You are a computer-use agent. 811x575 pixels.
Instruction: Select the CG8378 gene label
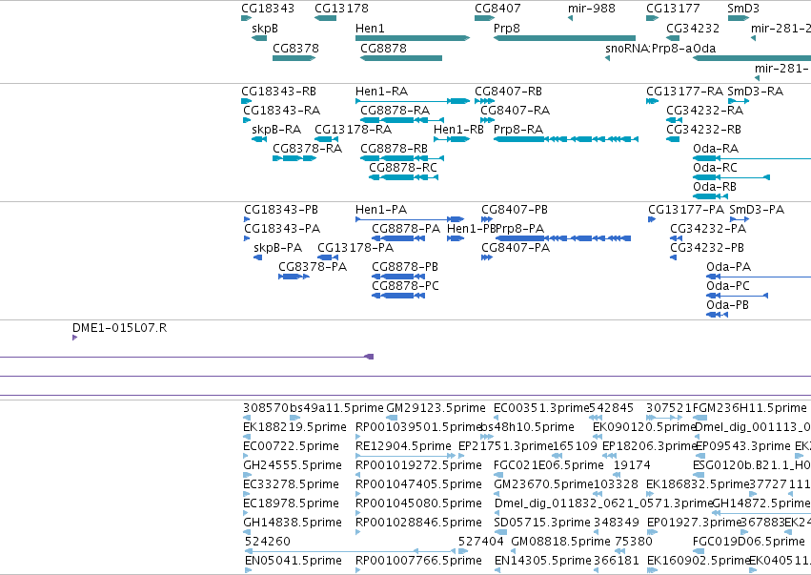point(295,49)
